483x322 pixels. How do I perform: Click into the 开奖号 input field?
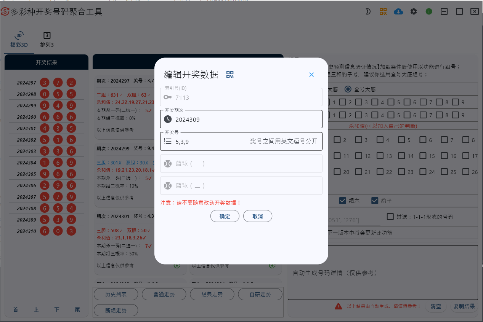click(x=241, y=141)
